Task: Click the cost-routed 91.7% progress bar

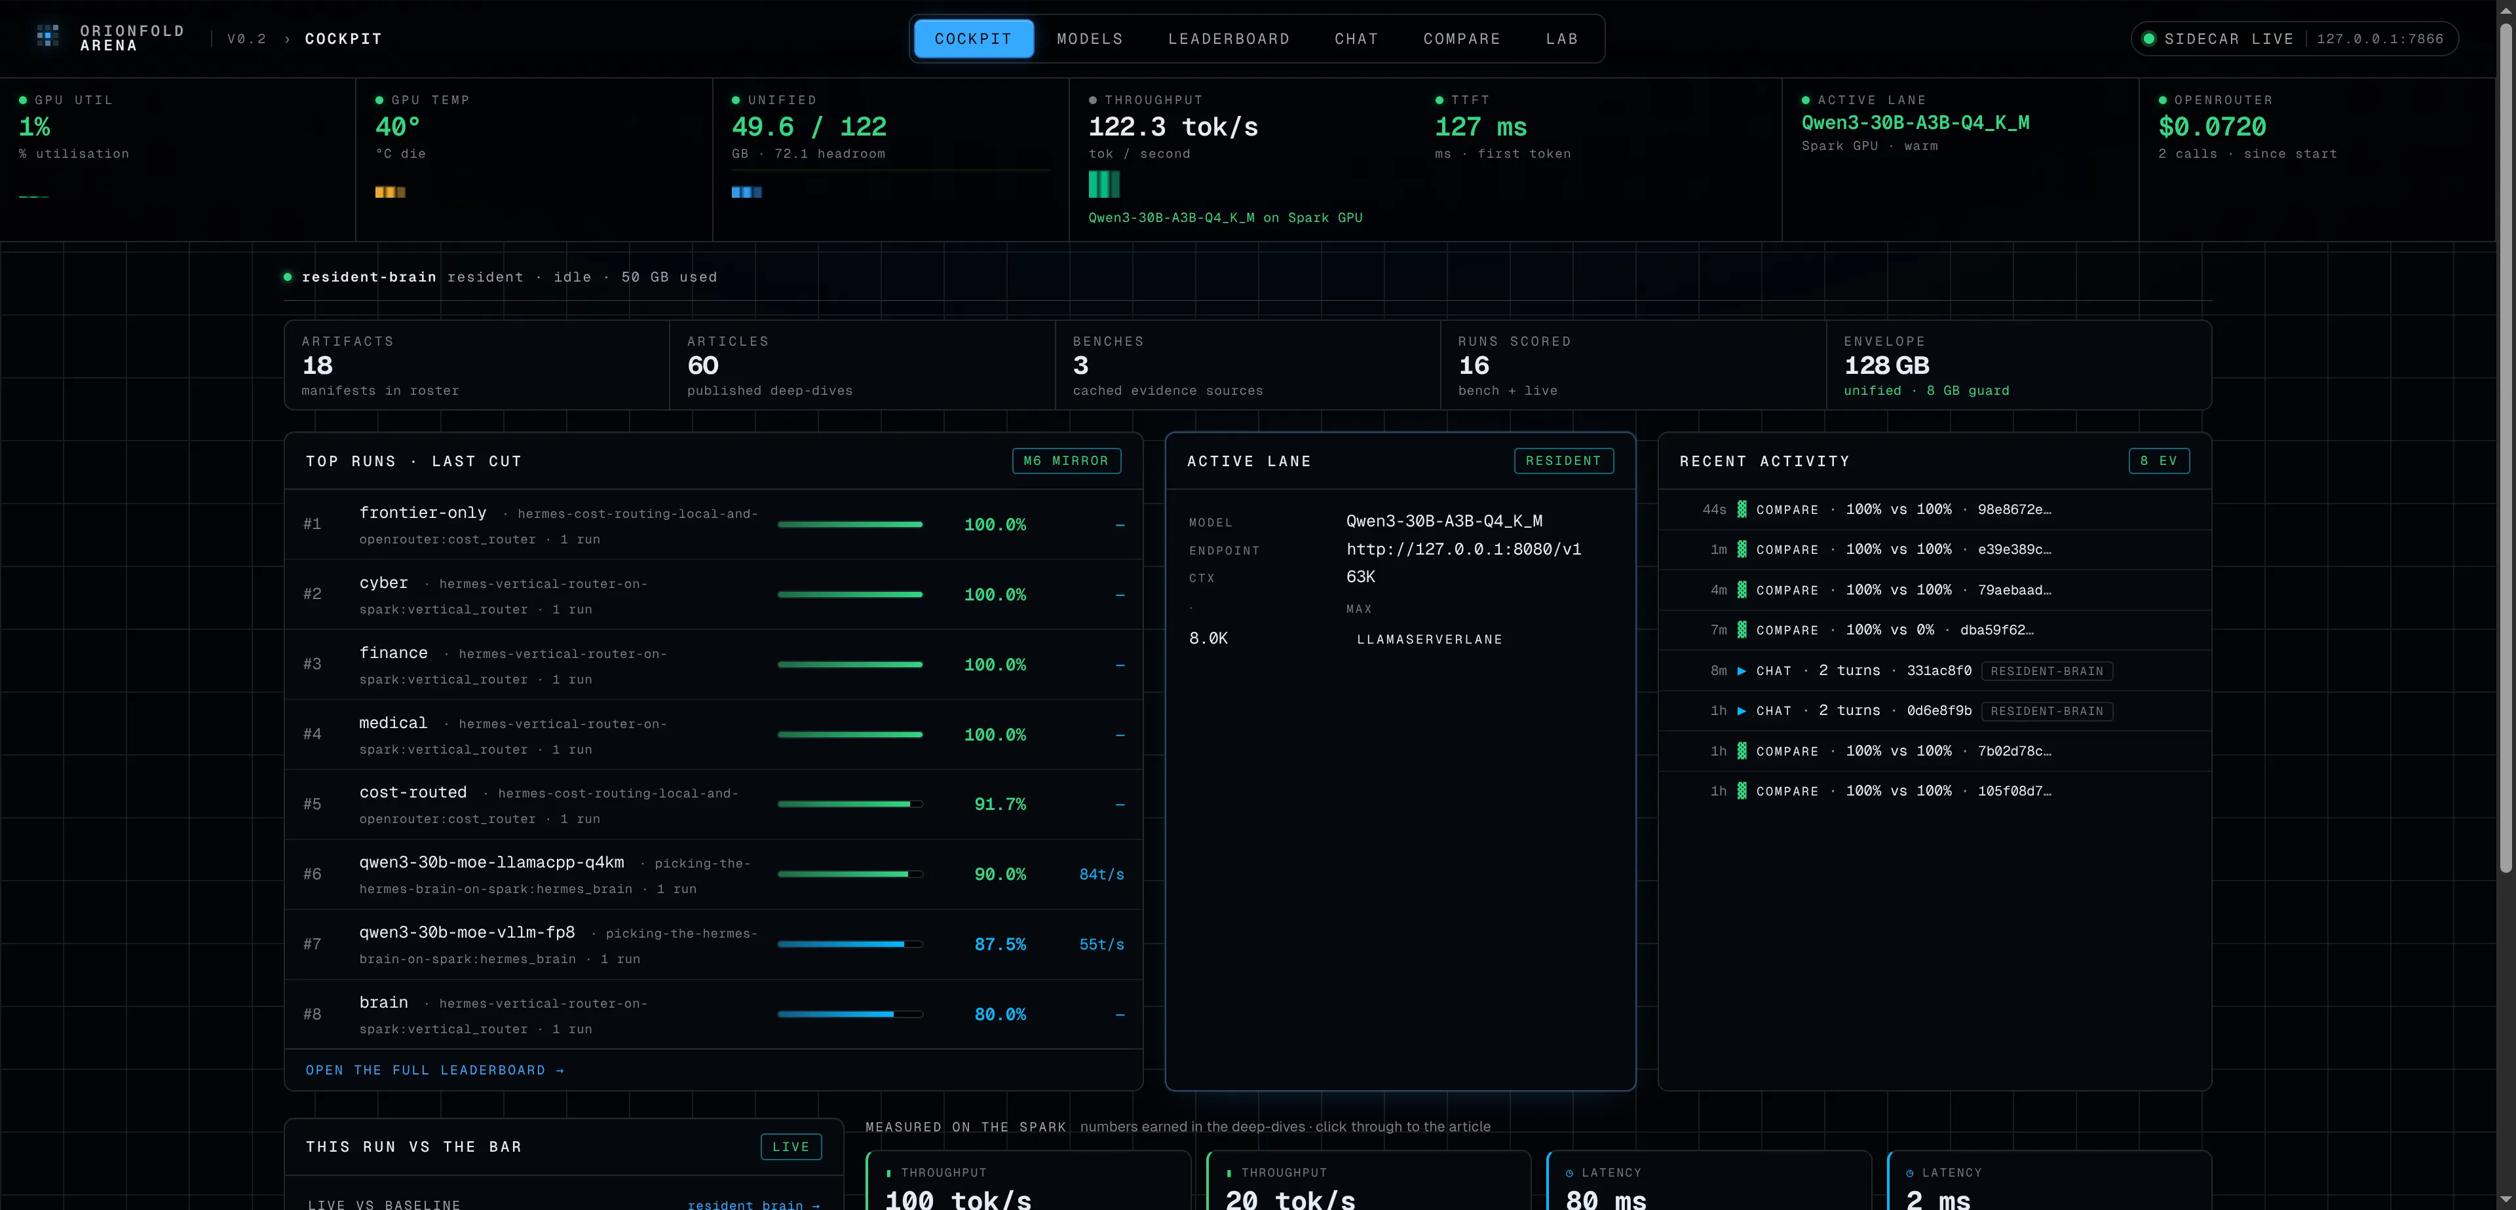Action: coord(850,804)
